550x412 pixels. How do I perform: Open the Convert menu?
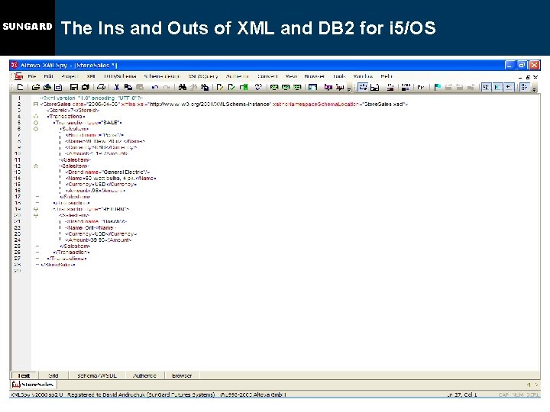(x=267, y=76)
